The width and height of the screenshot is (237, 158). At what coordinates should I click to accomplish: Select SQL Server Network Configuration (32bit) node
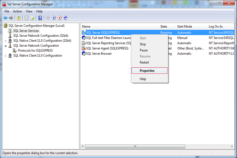[41, 36]
